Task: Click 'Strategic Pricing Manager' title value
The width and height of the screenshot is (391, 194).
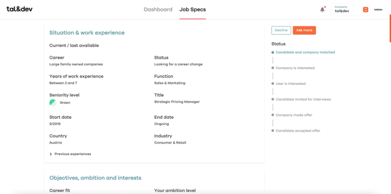Action: click(x=177, y=102)
